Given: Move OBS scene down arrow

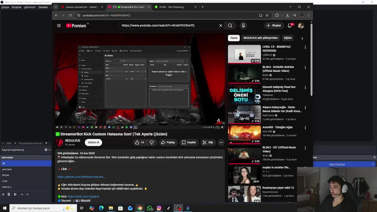Looking at the screenshot, I should click(27, 194).
